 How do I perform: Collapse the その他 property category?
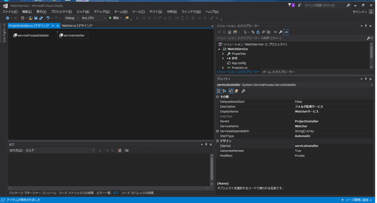pyautogui.click(x=217, y=97)
